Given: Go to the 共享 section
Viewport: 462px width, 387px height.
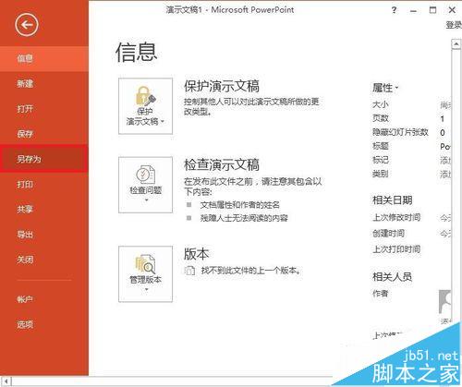Looking at the screenshot, I should pyautogui.click(x=44, y=210).
